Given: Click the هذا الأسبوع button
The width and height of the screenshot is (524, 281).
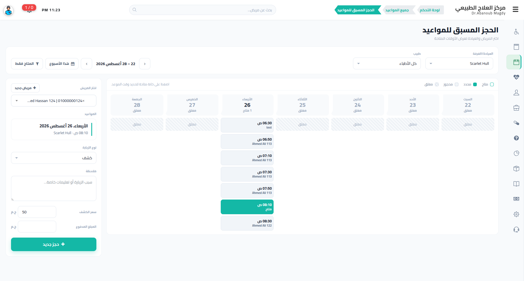Looking at the screenshot, I should 62,64.
